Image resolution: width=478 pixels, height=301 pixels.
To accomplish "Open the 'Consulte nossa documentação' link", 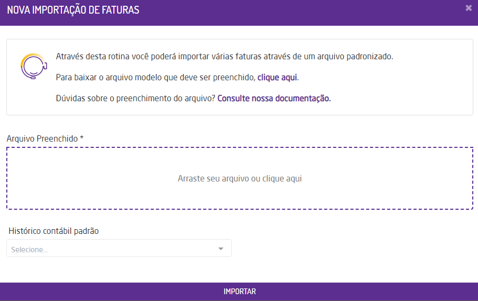I will 274,98.
